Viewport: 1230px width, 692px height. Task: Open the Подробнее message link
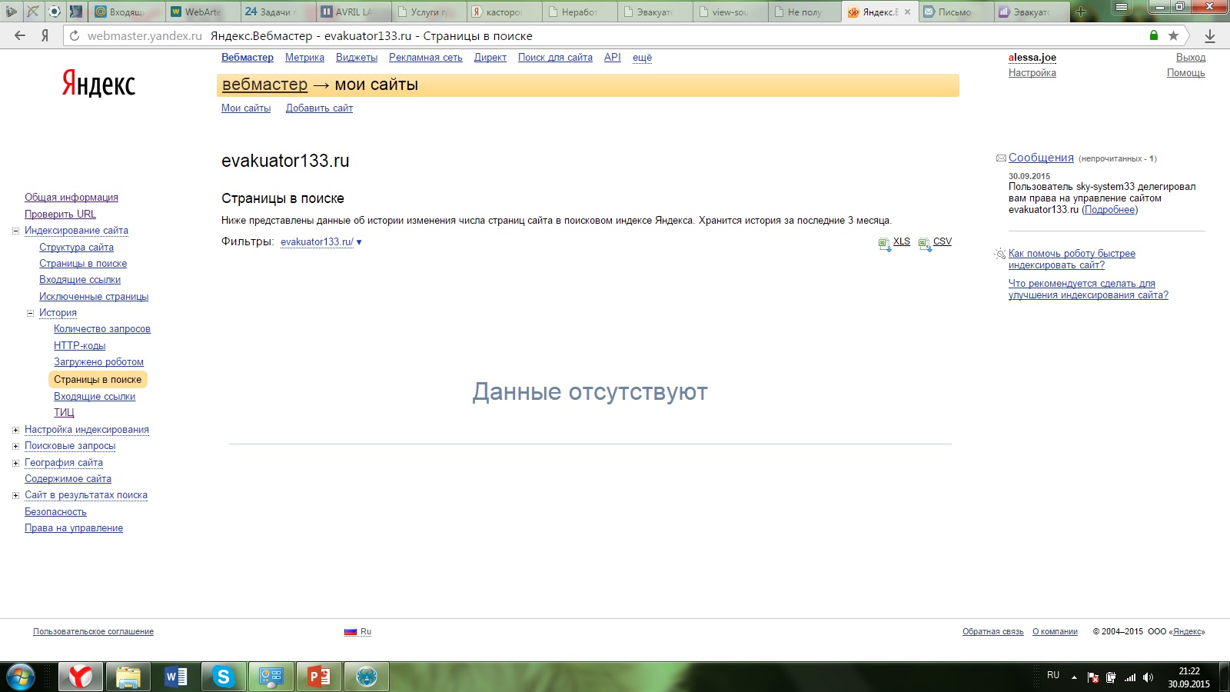(x=1110, y=210)
